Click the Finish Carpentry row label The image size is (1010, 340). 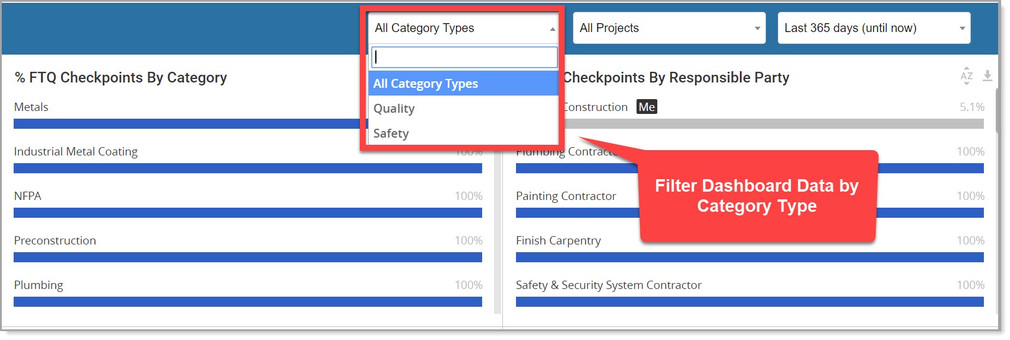[558, 240]
